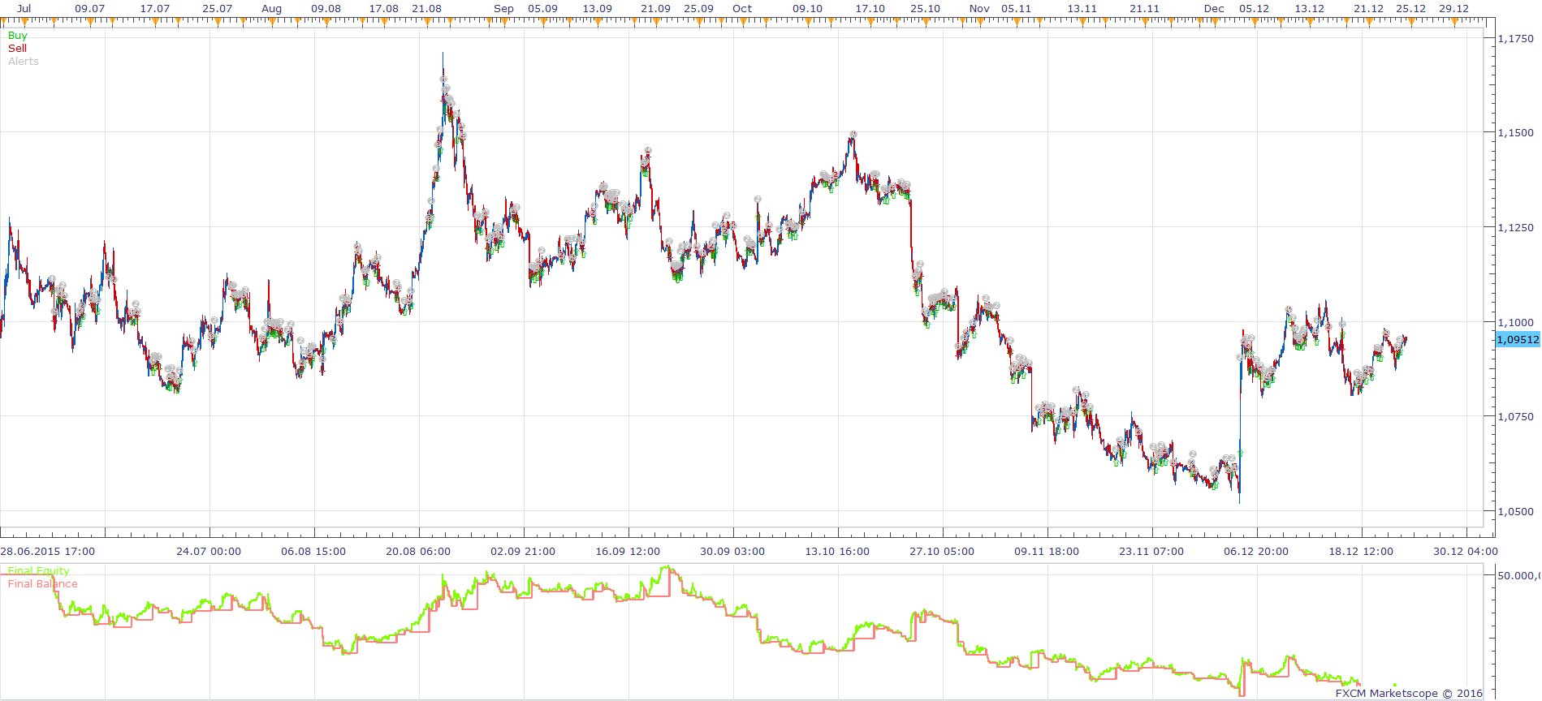Click the Final Balance legend label
1542x701 pixels.
tap(43, 584)
